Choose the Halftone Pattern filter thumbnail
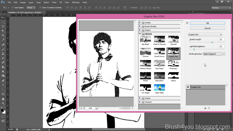This screenshot has height=131, width=233. [x=146, y=65]
